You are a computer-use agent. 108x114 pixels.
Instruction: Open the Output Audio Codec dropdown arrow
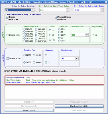pyautogui.click(x=102, y=10)
